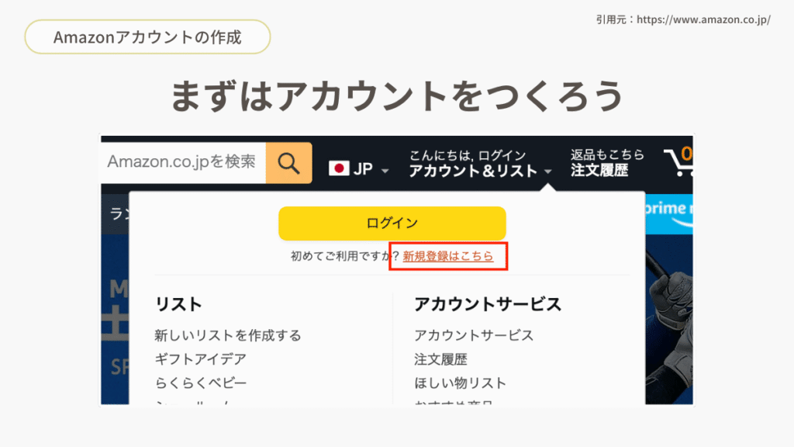Image resolution: width=794 pixels, height=447 pixels.
Task: Open ほしい物リスト link
Action: (x=461, y=383)
